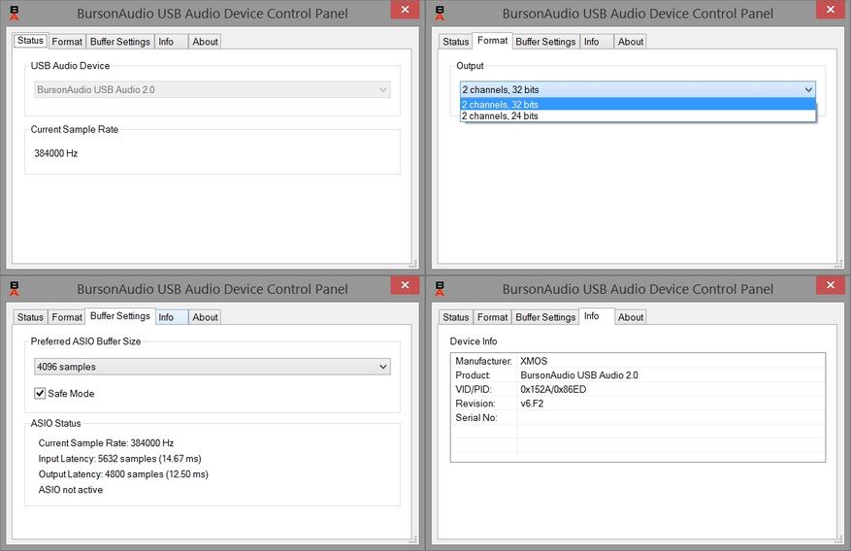Viewport: 851px width, 551px height.
Task: Click 'Current Sample Rate: 384000 Hz' in ASIO Status
Action: [x=106, y=443]
